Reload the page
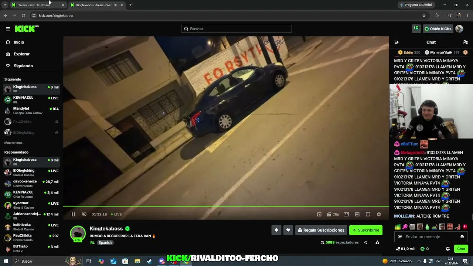This screenshot has height=266, width=473. [x=23, y=16]
